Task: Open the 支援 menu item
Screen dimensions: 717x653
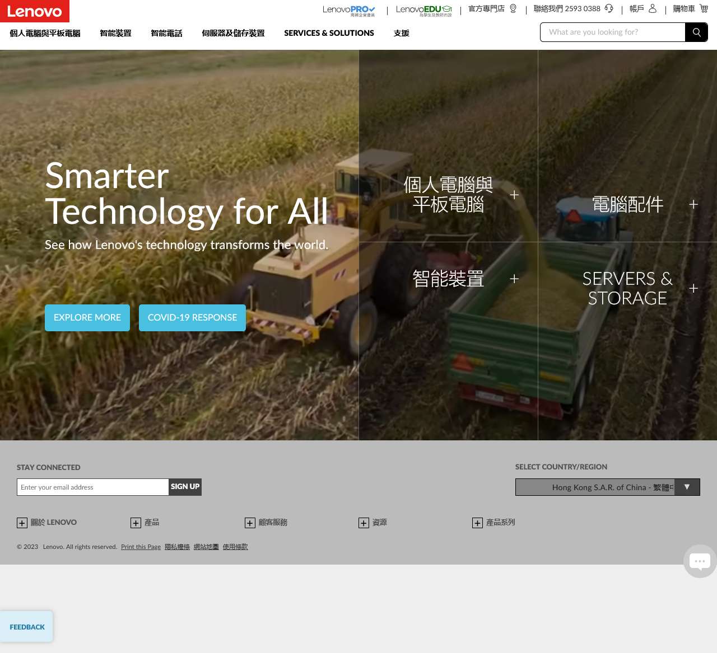Action: 401,33
